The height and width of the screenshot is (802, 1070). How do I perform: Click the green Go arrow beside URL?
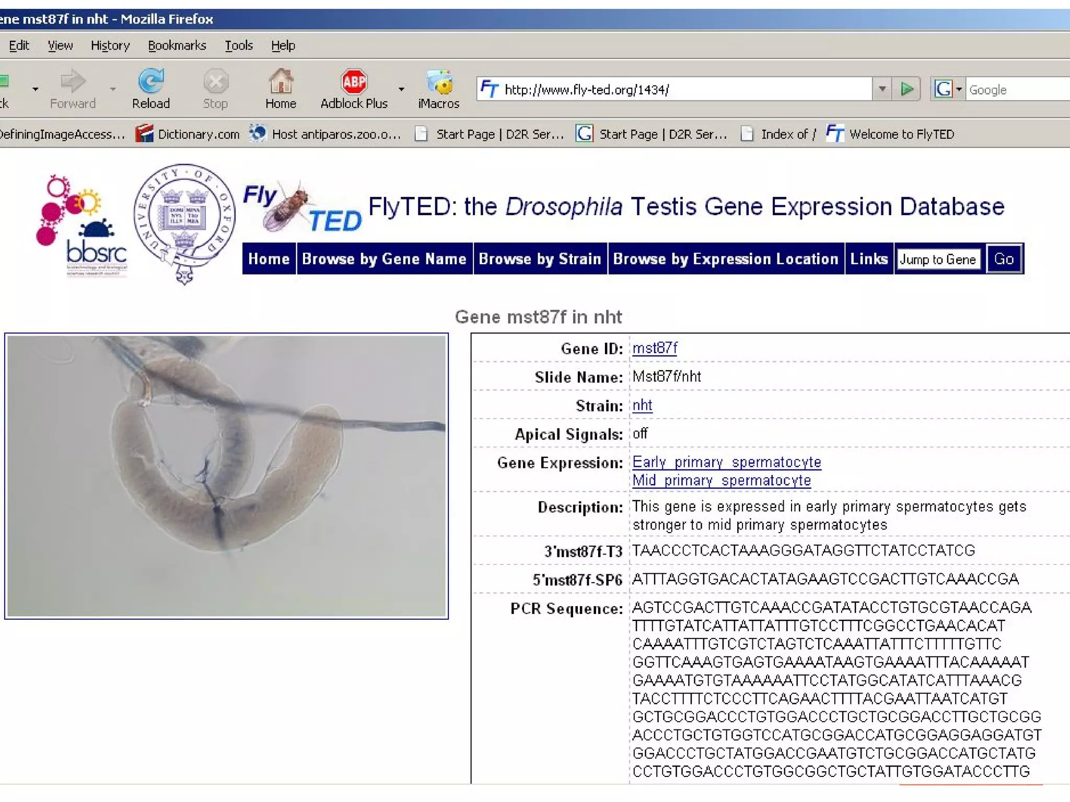pos(907,89)
